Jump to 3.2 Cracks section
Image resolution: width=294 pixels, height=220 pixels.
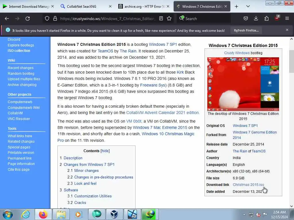click(80, 203)
